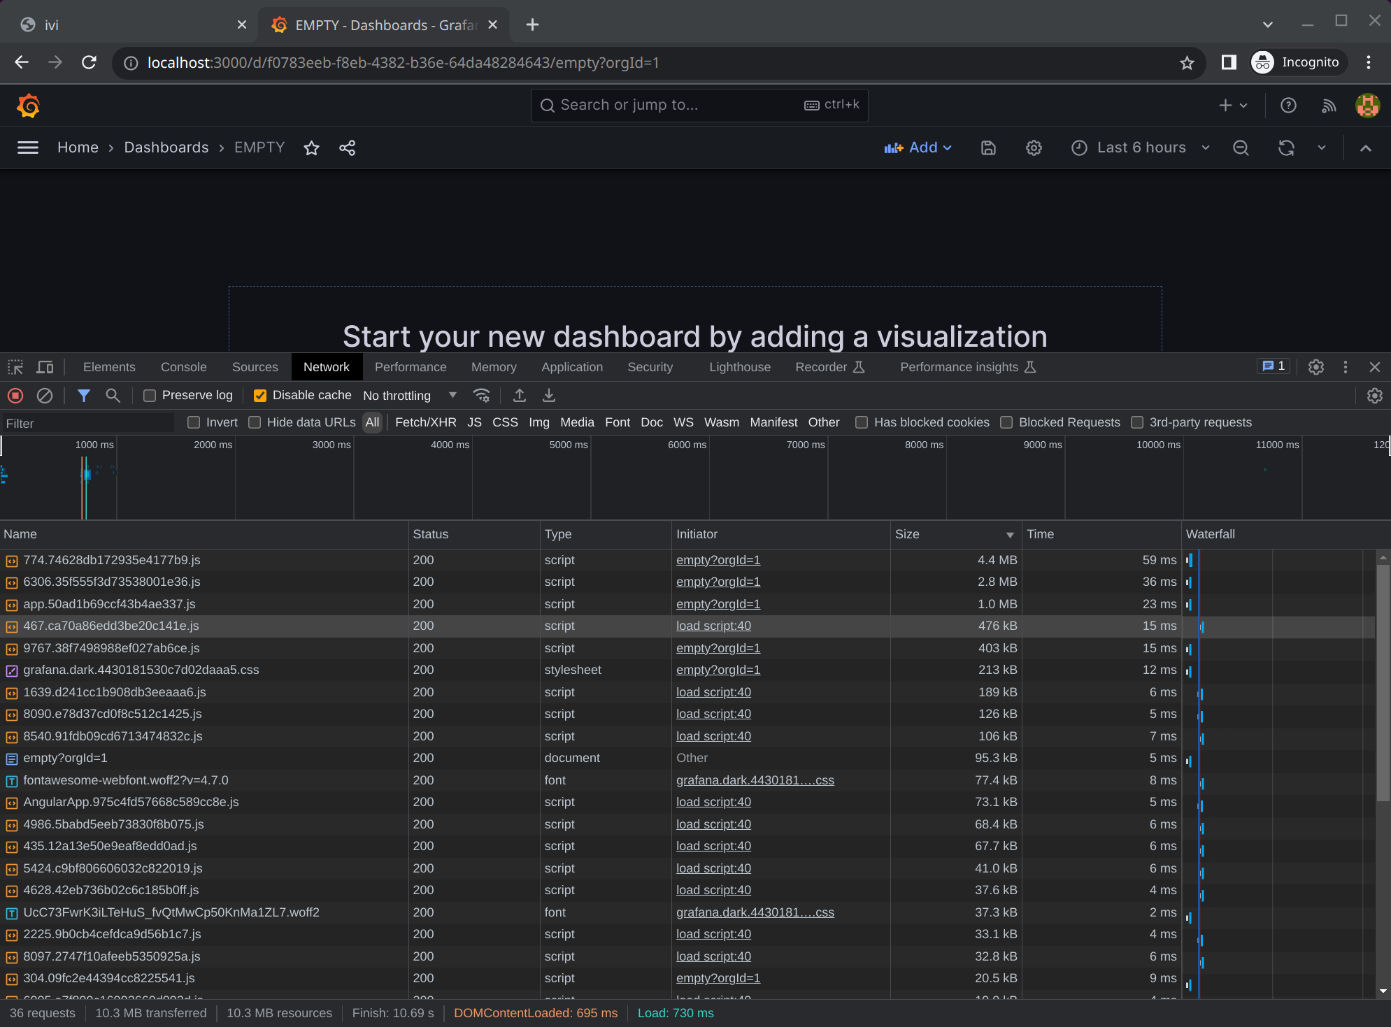Select the Fetch/XHR type filter
The image size is (1391, 1027).
tap(425, 422)
